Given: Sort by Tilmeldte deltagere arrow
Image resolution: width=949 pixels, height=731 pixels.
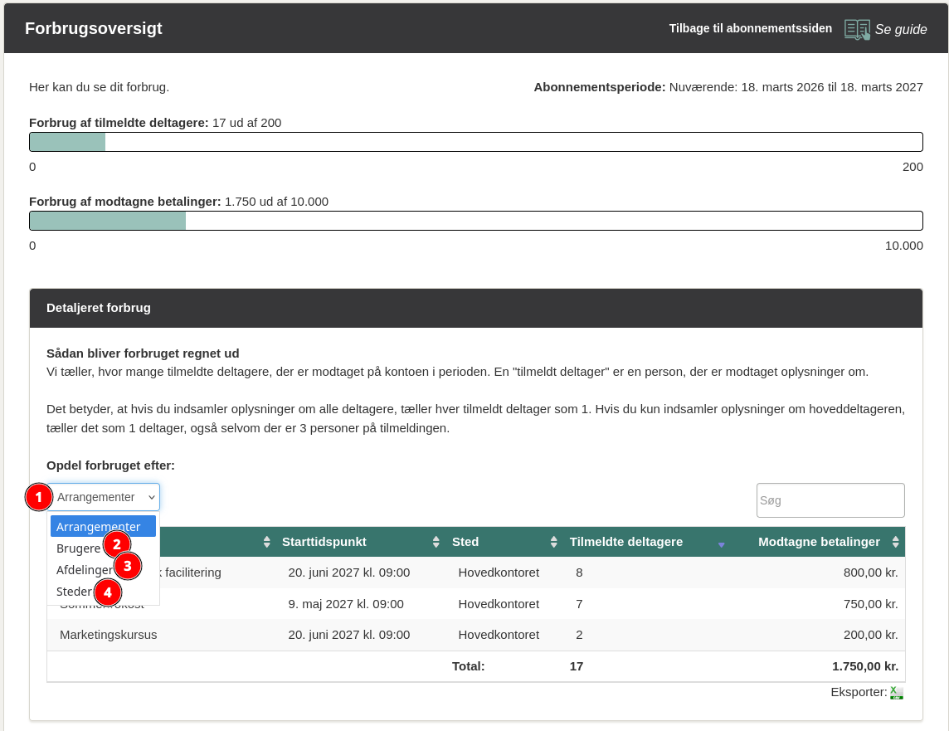Looking at the screenshot, I should coord(721,544).
